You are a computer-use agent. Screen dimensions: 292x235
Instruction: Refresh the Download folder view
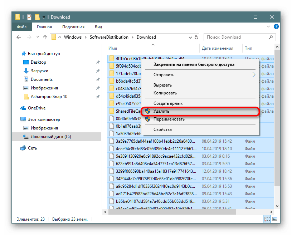point(196,37)
